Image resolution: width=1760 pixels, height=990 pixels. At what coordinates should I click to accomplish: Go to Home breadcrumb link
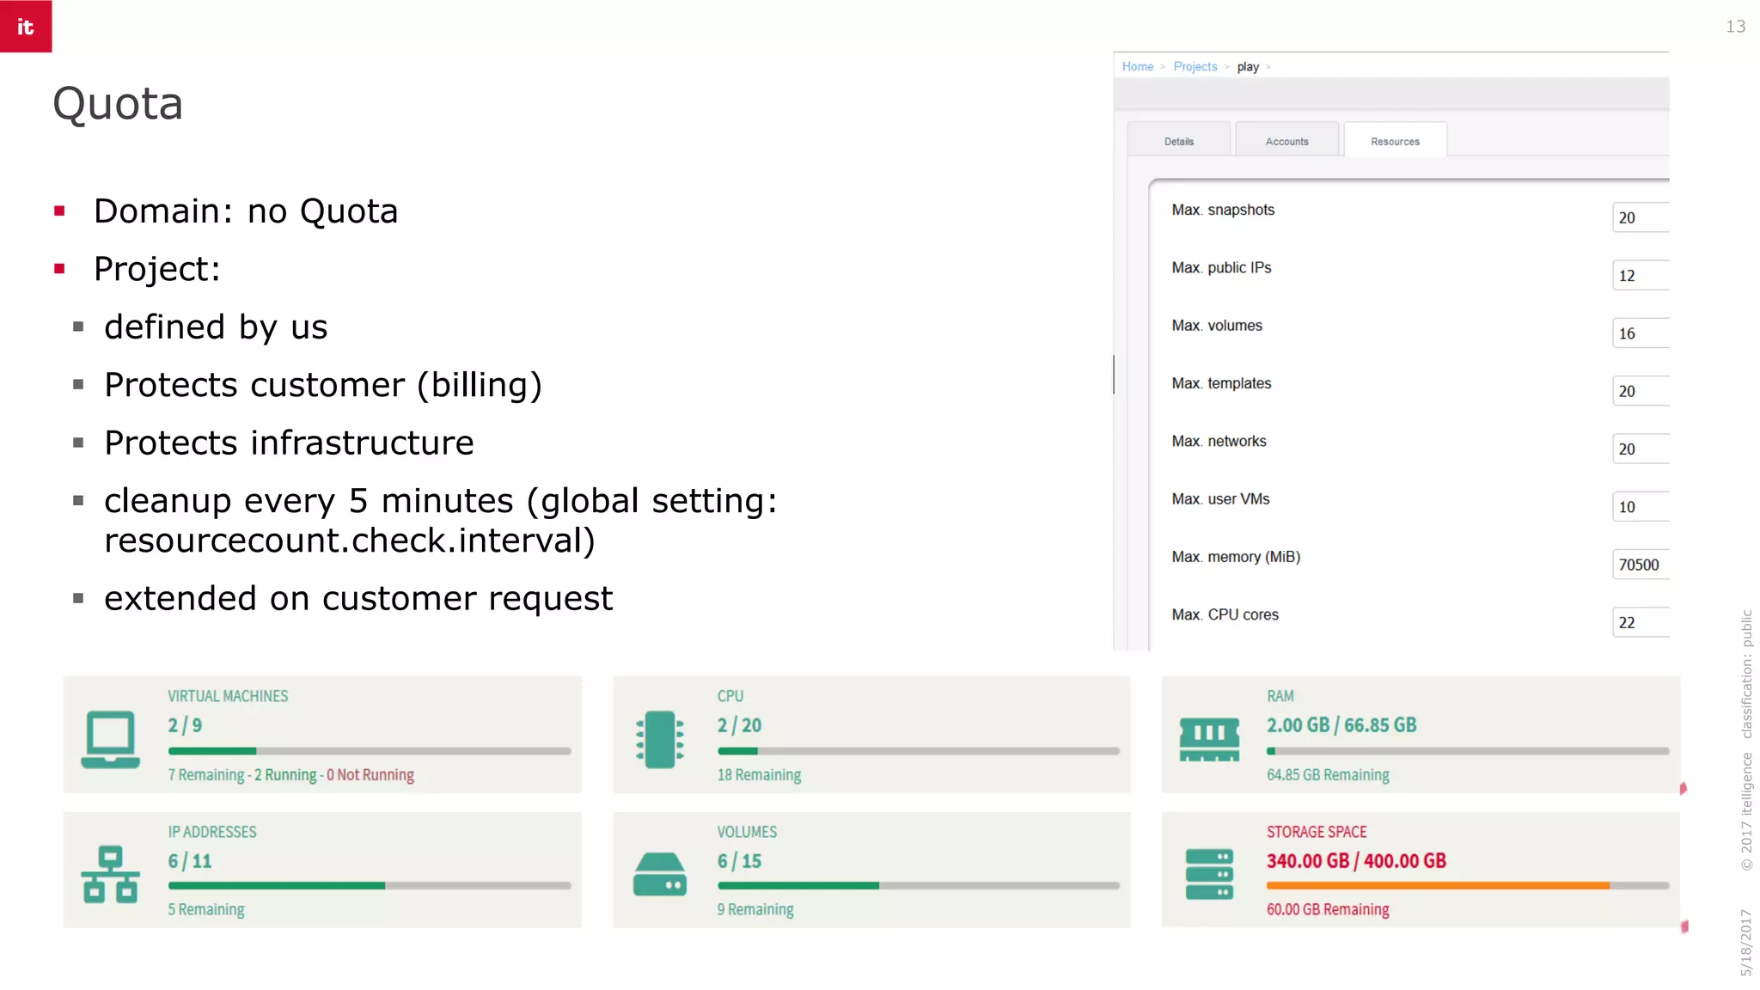[x=1137, y=66]
